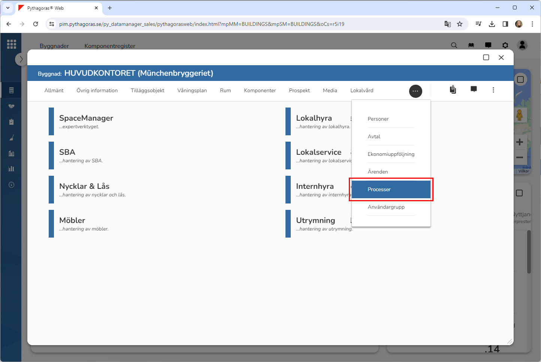Select the clipboard checkmark icon in sidebar

(11, 122)
